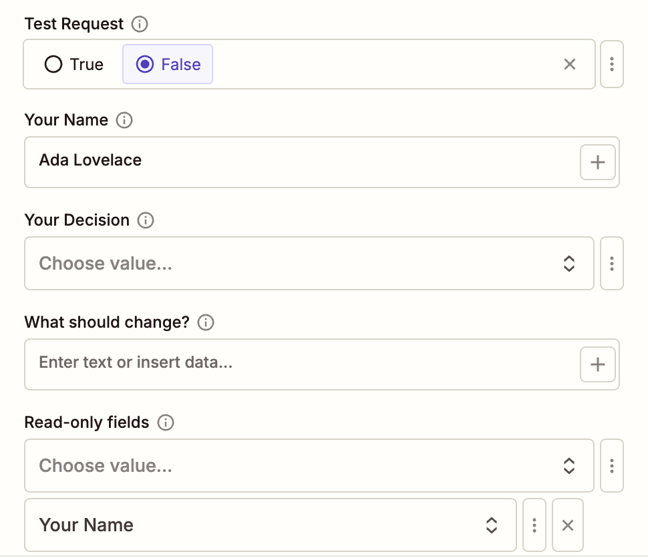
Task: Open the Read-only fields Choose value dropdown
Action: pyautogui.click(x=309, y=465)
